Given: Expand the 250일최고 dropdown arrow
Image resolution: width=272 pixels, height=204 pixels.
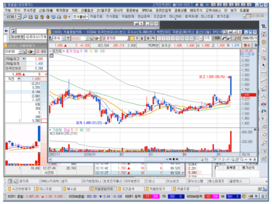Looking at the screenshot, I should click(24, 59).
